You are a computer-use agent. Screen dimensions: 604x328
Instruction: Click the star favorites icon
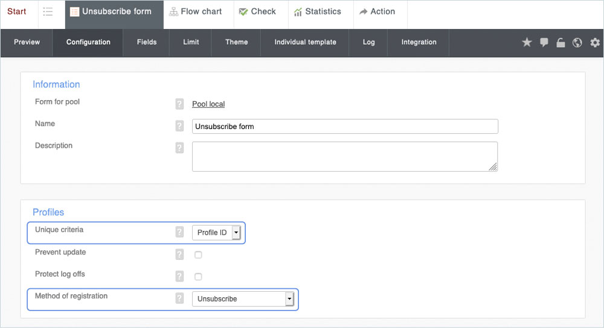[527, 42]
